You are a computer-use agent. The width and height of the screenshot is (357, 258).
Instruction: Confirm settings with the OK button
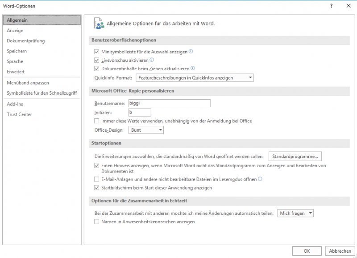(307, 250)
